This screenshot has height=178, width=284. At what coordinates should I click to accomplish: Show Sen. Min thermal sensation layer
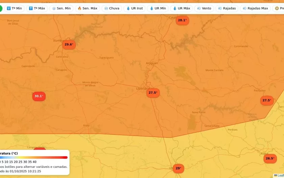(x=61, y=8)
